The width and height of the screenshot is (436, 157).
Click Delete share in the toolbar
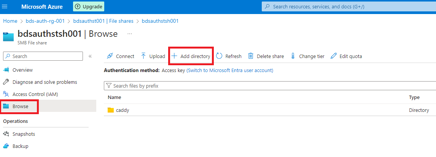pos(266,56)
